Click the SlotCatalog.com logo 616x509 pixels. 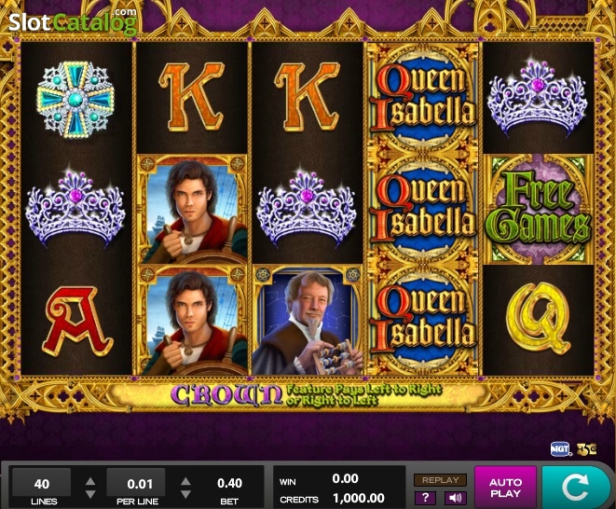click(x=73, y=21)
